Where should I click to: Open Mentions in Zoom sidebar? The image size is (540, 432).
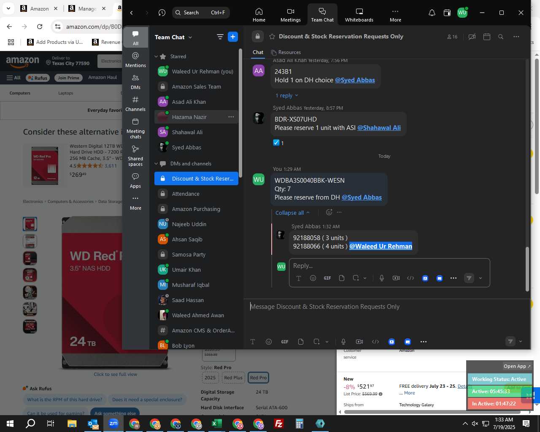[x=135, y=60]
